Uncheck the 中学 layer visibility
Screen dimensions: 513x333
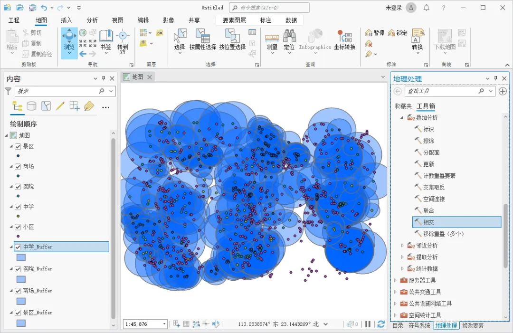(x=18, y=207)
